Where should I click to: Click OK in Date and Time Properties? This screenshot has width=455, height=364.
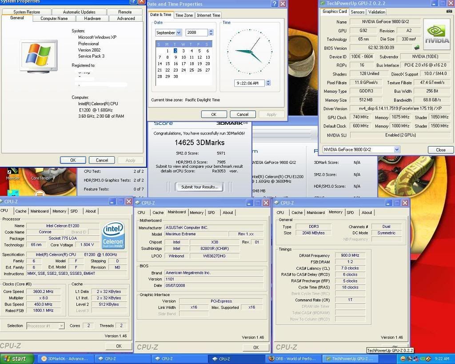(214, 115)
